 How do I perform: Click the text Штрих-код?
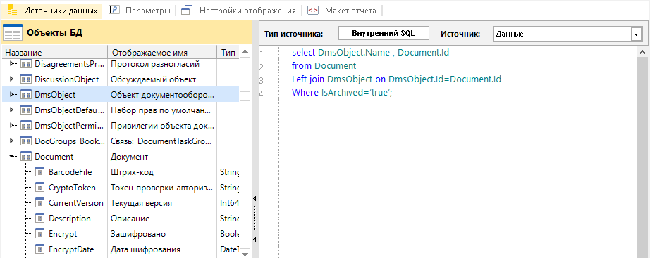coord(133,172)
